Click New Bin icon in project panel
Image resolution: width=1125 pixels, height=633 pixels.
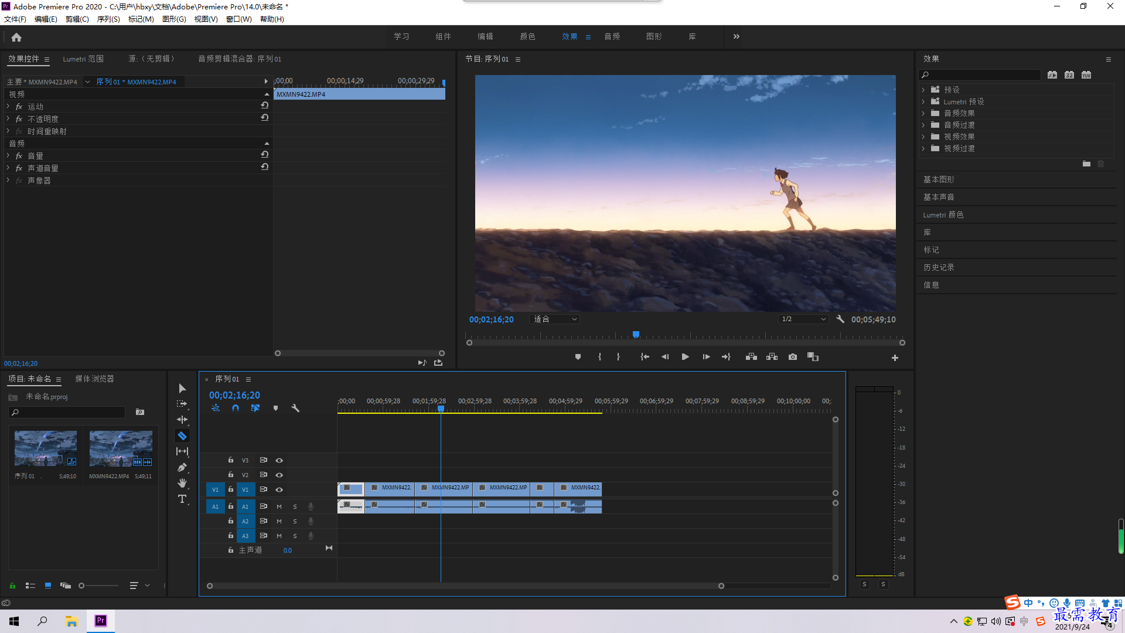(140, 413)
